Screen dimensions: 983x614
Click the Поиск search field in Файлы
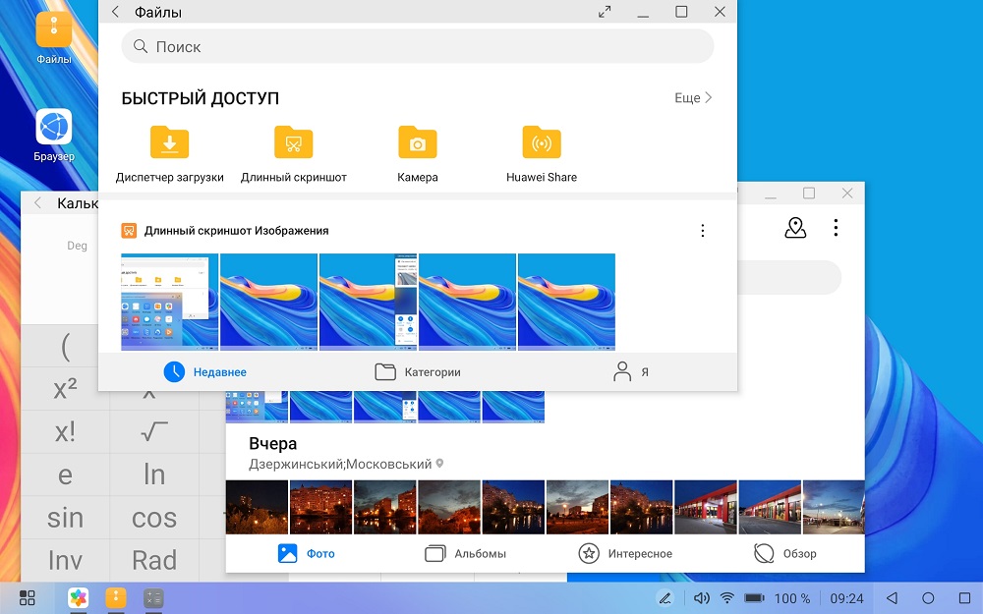[x=418, y=46]
